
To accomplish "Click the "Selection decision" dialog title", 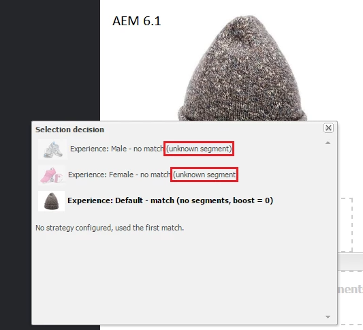I will (x=69, y=130).
